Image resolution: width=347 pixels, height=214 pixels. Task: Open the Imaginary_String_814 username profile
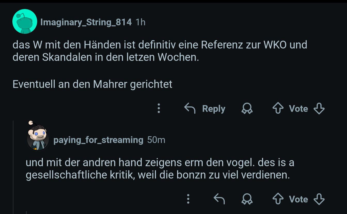pyautogui.click(x=86, y=22)
